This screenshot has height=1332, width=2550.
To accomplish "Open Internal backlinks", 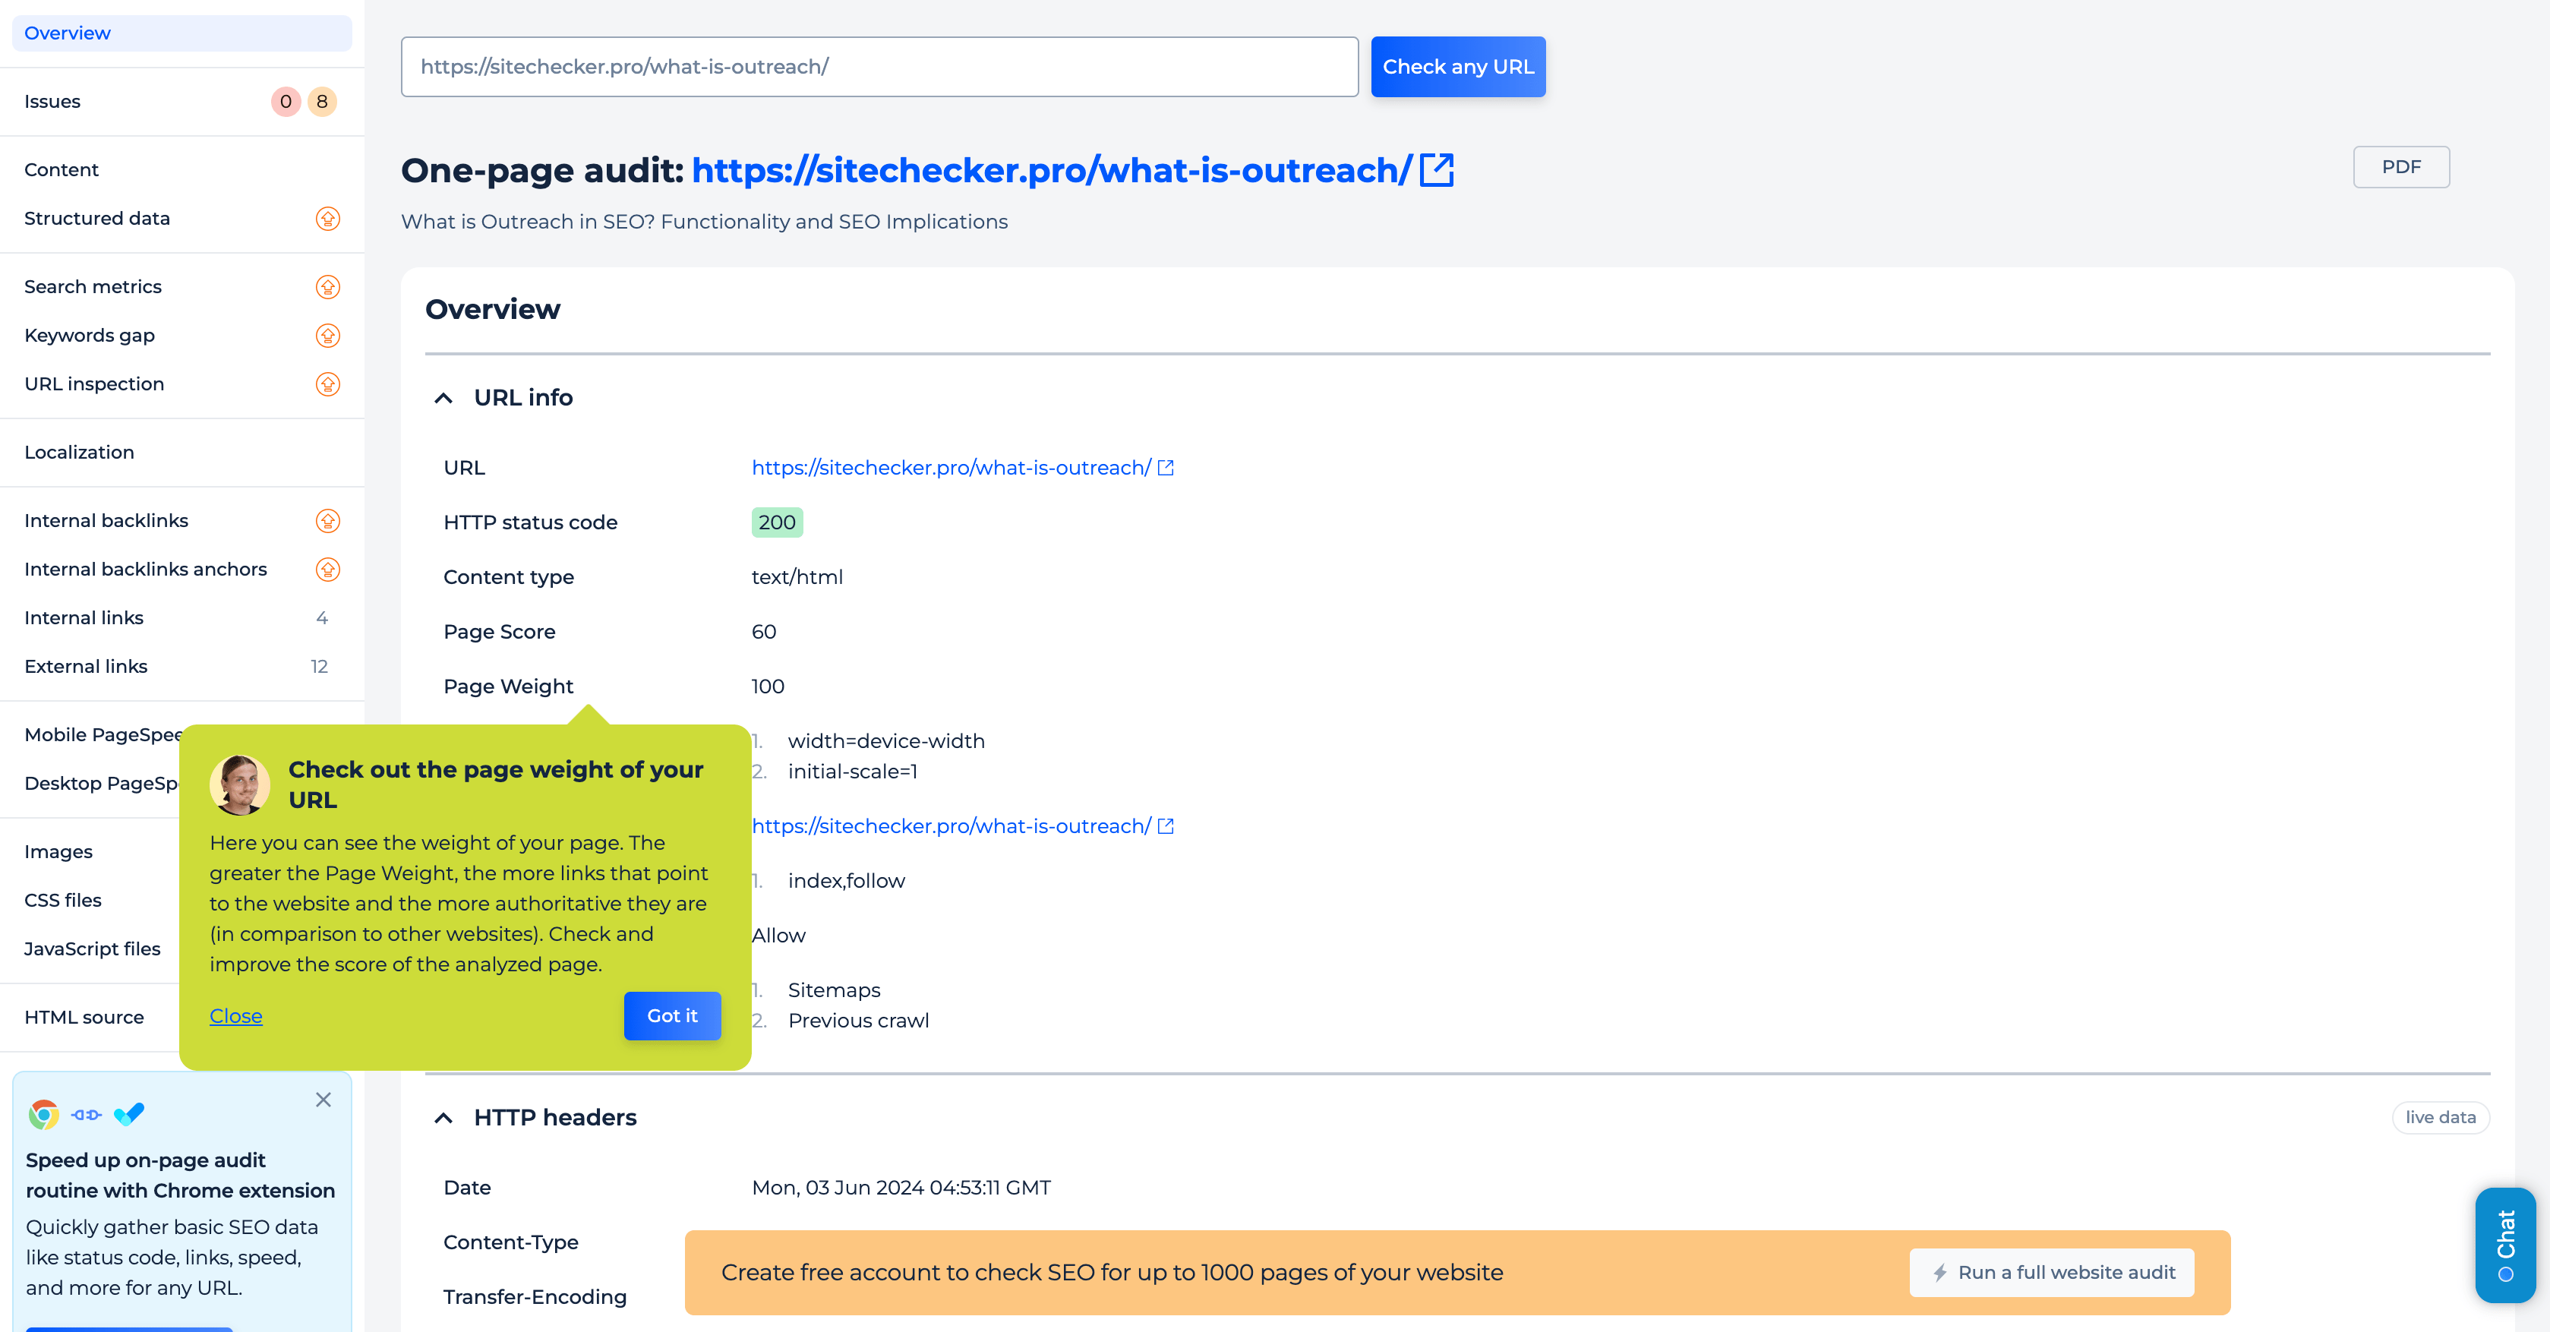I will (x=106, y=520).
